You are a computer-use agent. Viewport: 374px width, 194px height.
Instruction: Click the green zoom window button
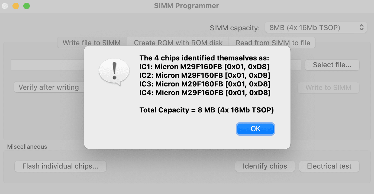pos(27,6)
